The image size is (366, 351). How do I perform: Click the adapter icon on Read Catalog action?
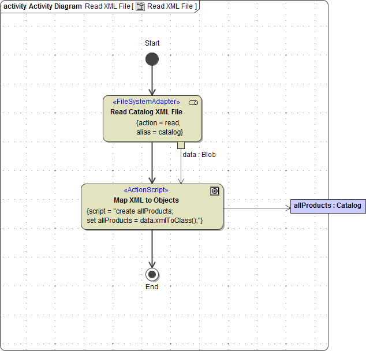[193, 102]
